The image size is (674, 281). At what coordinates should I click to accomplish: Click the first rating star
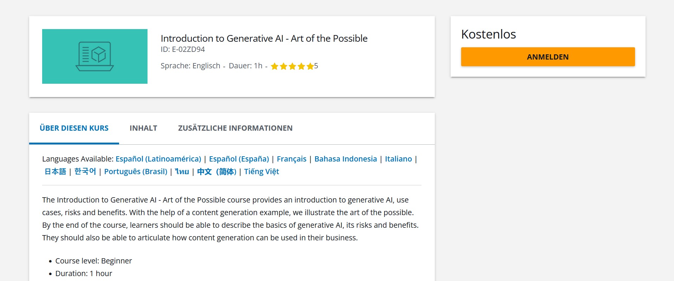coord(275,66)
